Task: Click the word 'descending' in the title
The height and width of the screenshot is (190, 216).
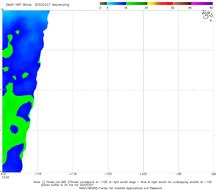Action: pyautogui.click(x=60, y=5)
